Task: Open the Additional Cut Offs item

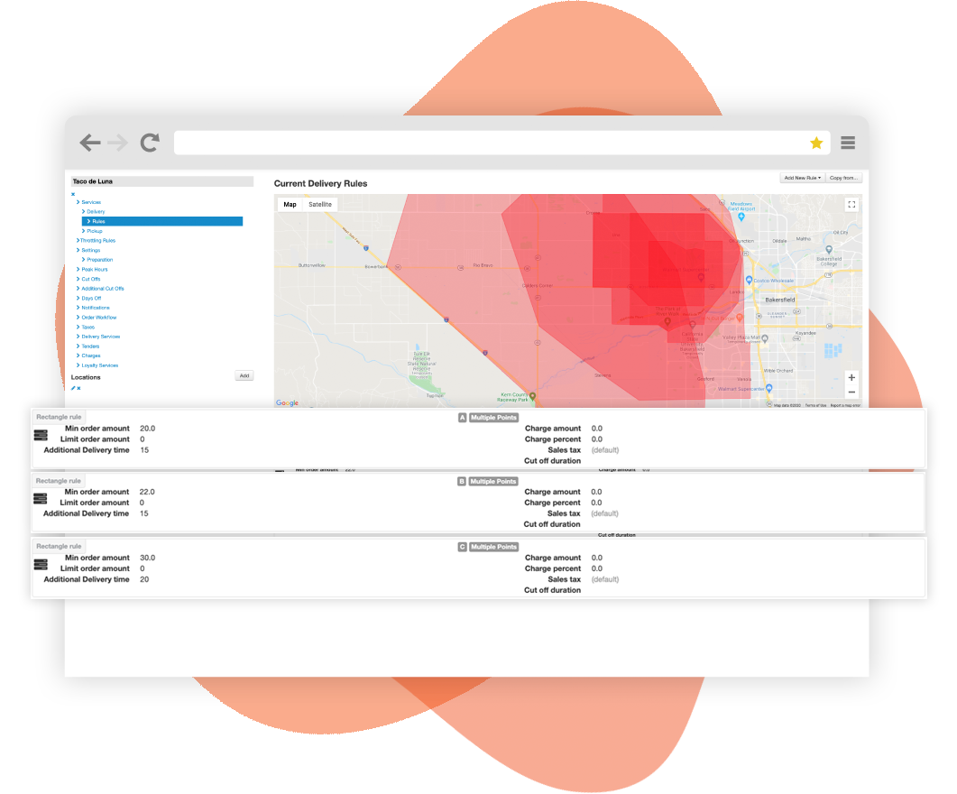Action: pyautogui.click(x=103, y=289)
